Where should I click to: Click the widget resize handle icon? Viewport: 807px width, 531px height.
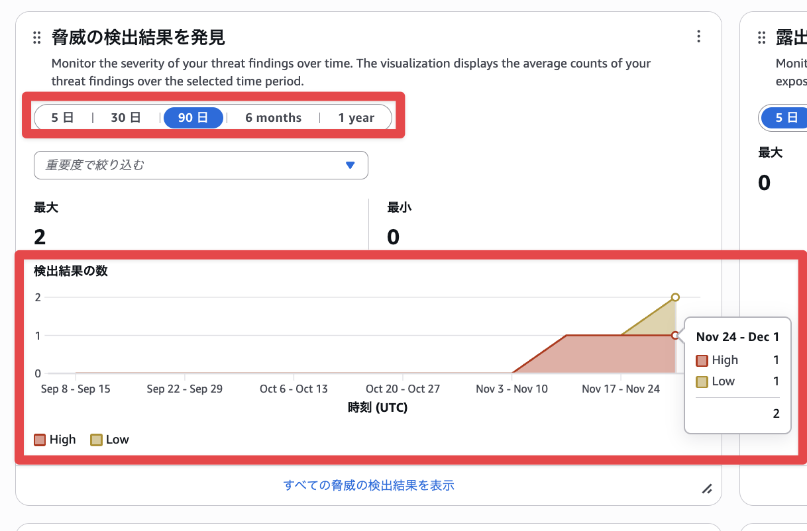707,489
